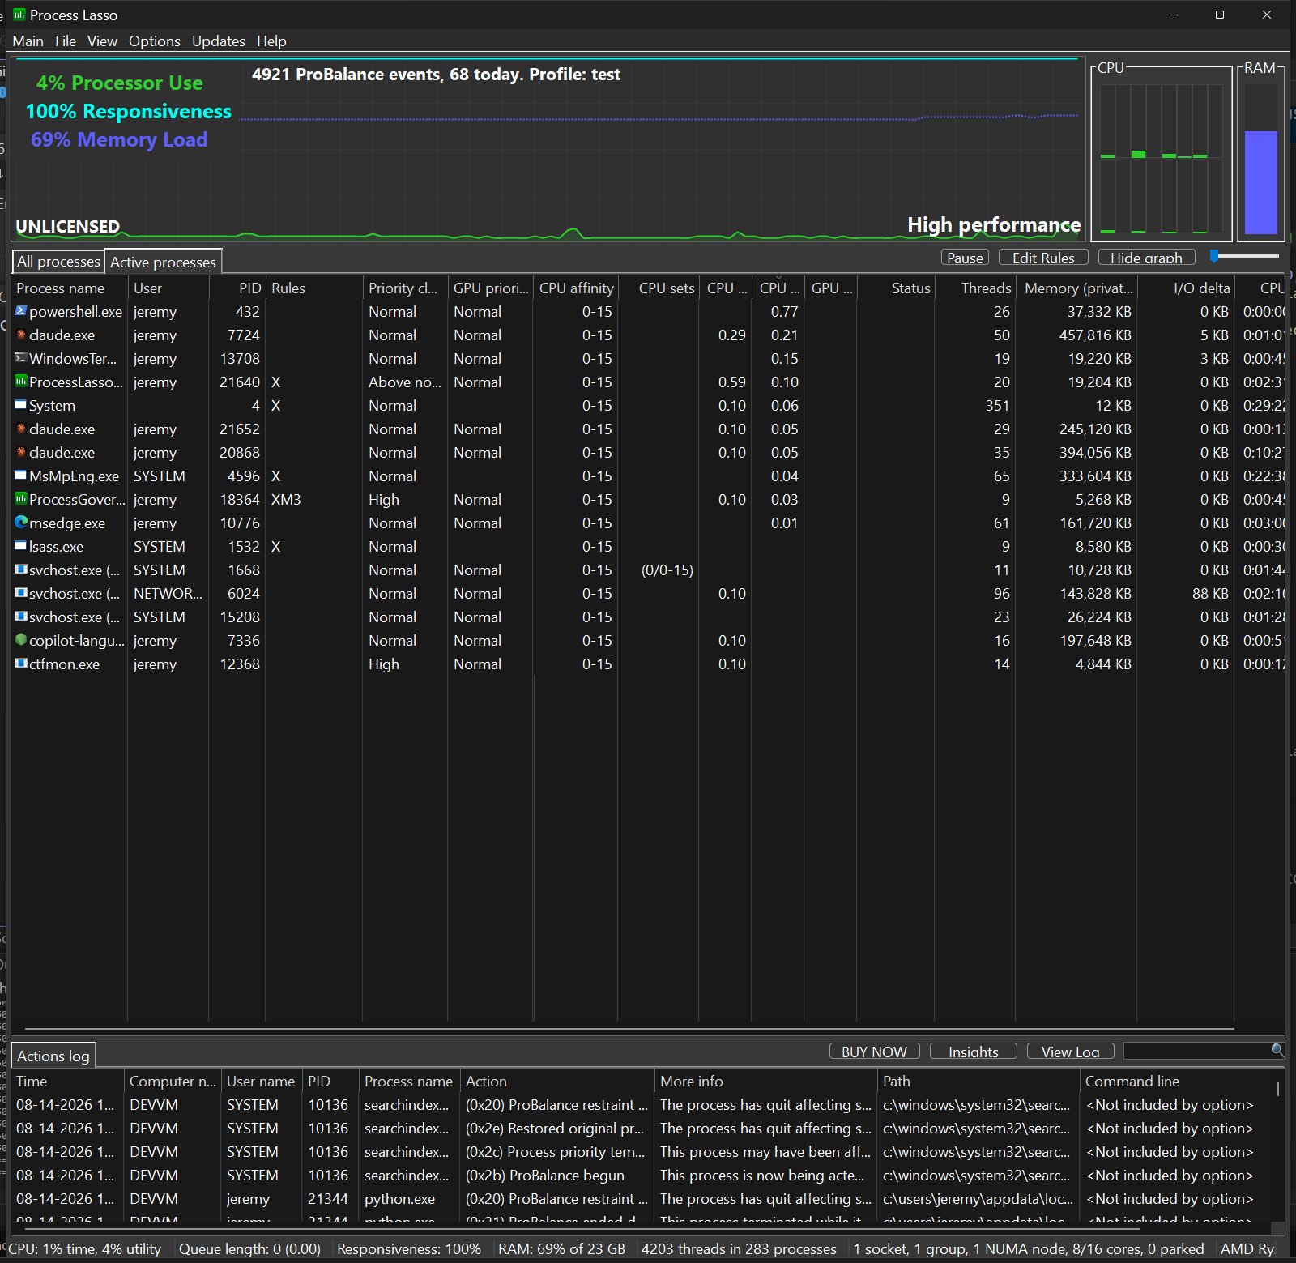The height and width of the screenshot is (1263, 1296).
Task: Open the View menu
Action: point(102,41)
